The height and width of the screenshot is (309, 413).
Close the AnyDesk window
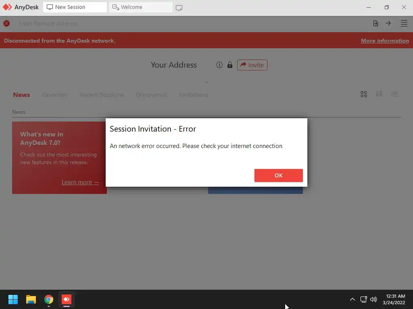(404, 7)
